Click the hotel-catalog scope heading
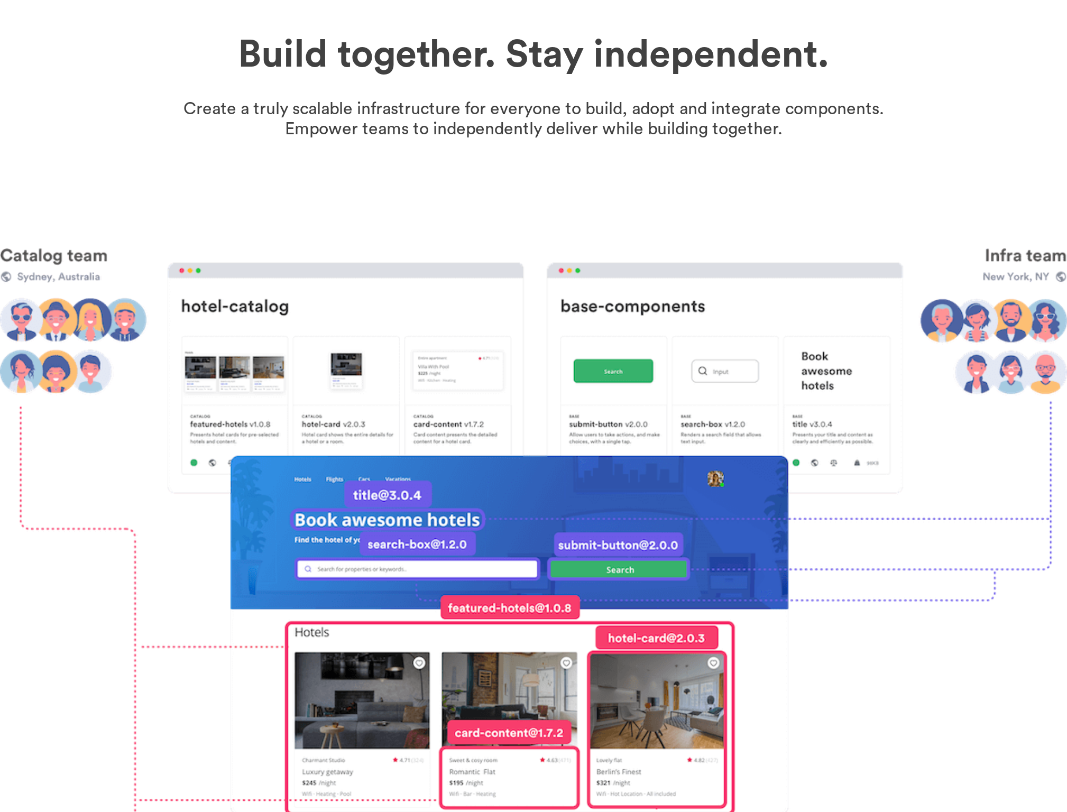This screenshot has height=812, width=1067. (235, 307)
